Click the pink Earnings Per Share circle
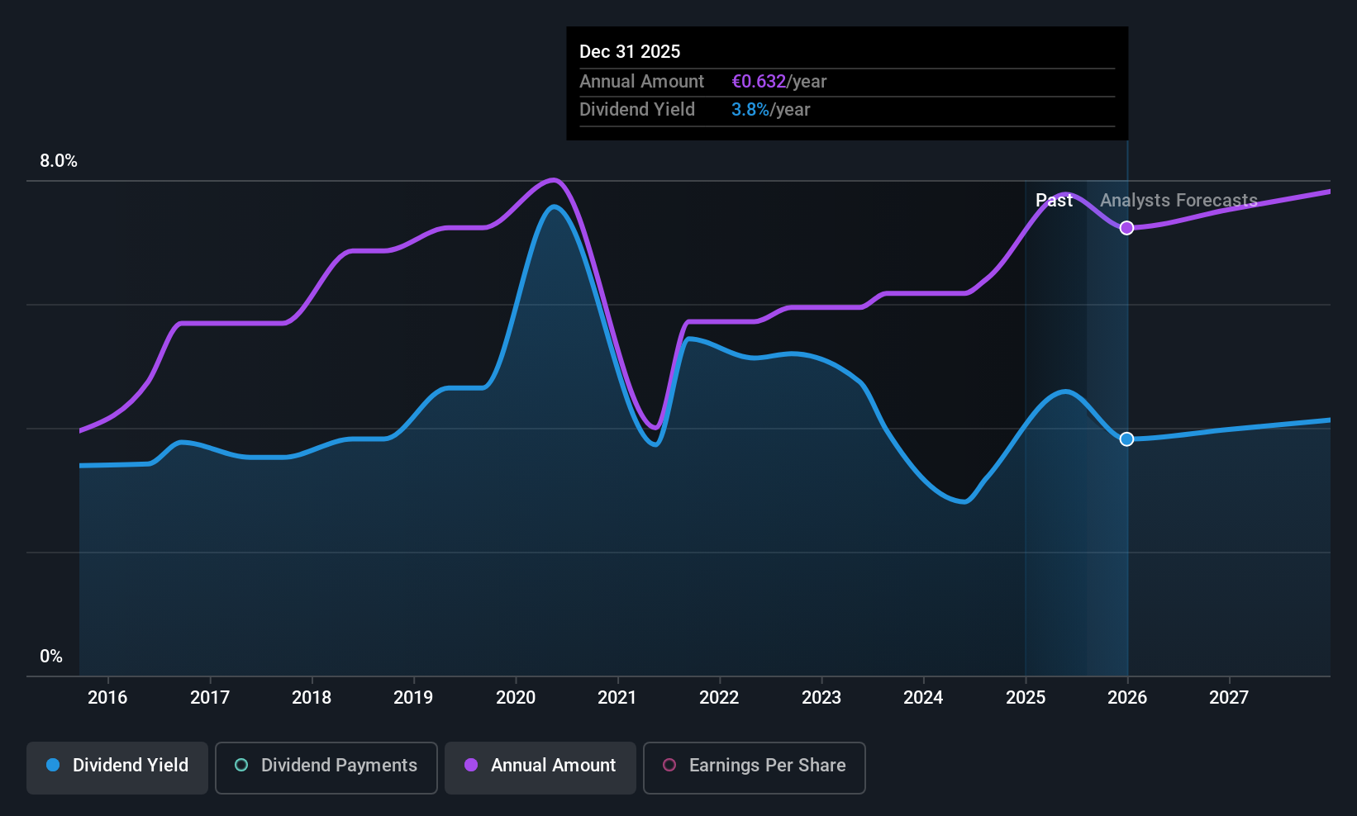The height and width of the screenshot is (816, 1357). (x=669, y=765)
